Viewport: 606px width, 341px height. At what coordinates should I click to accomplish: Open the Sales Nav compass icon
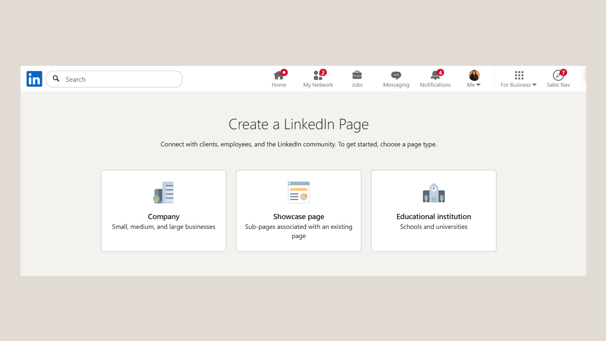pyautogui.click(x=558, y=75)
